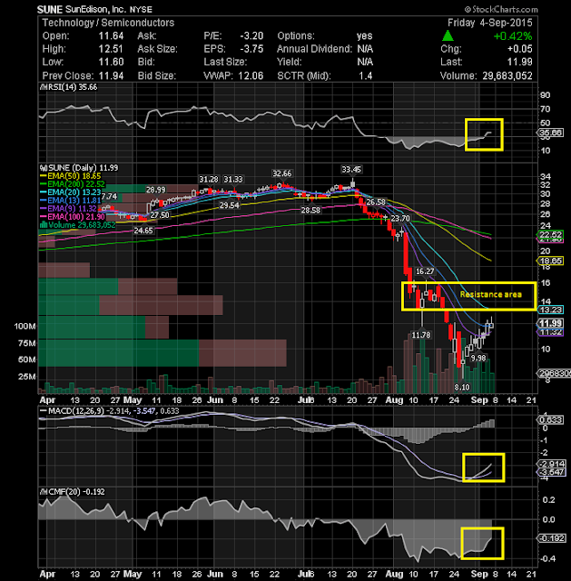Click the green 22.52 tag on the right axis
Viewport: 571px width, 581px height.
point(551,234)
